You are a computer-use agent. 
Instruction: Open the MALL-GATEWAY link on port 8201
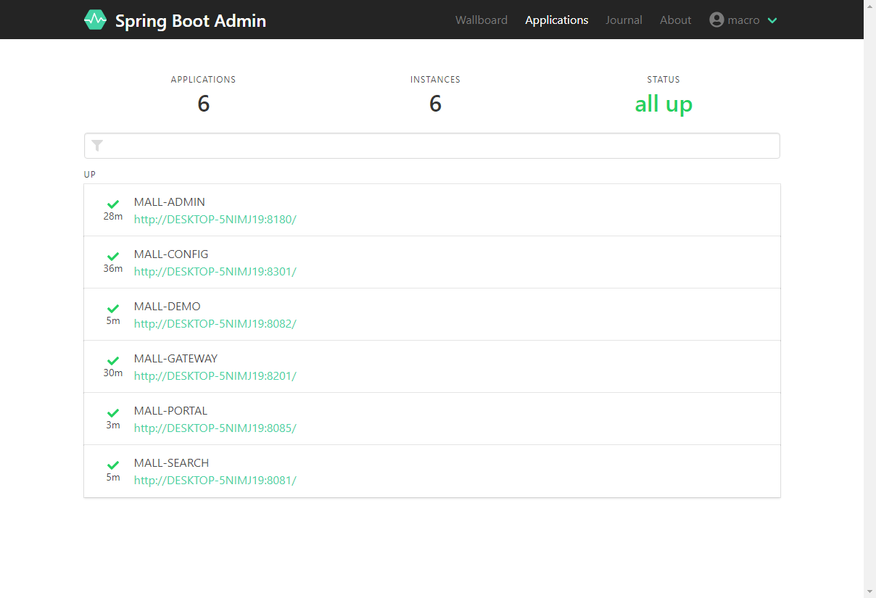pos(215,376)
